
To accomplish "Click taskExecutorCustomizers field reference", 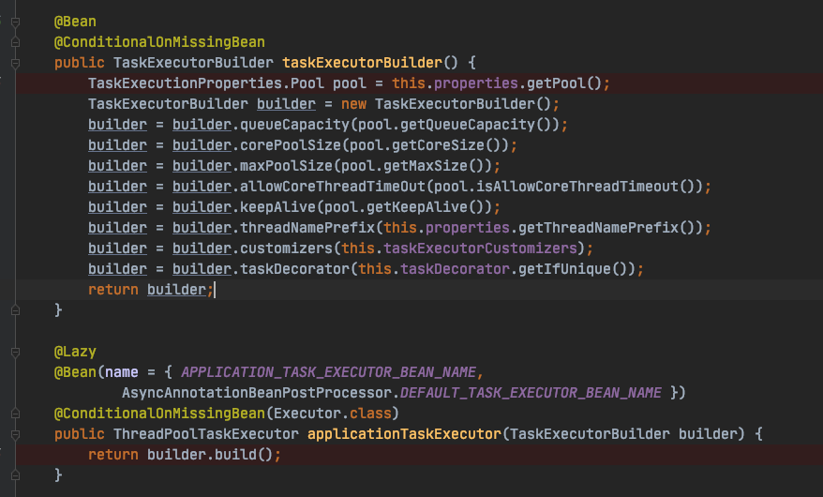I will tap(480, 248).
